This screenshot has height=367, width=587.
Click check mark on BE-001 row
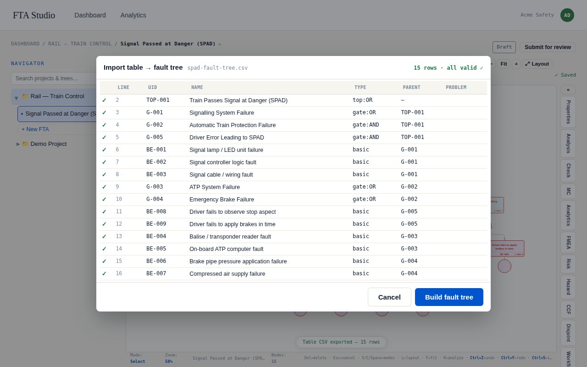[x=104, y=150]
